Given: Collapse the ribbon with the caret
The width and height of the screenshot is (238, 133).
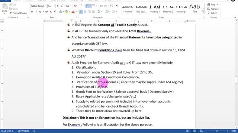Looking at the screenshot, I should (x=235, y=17).
